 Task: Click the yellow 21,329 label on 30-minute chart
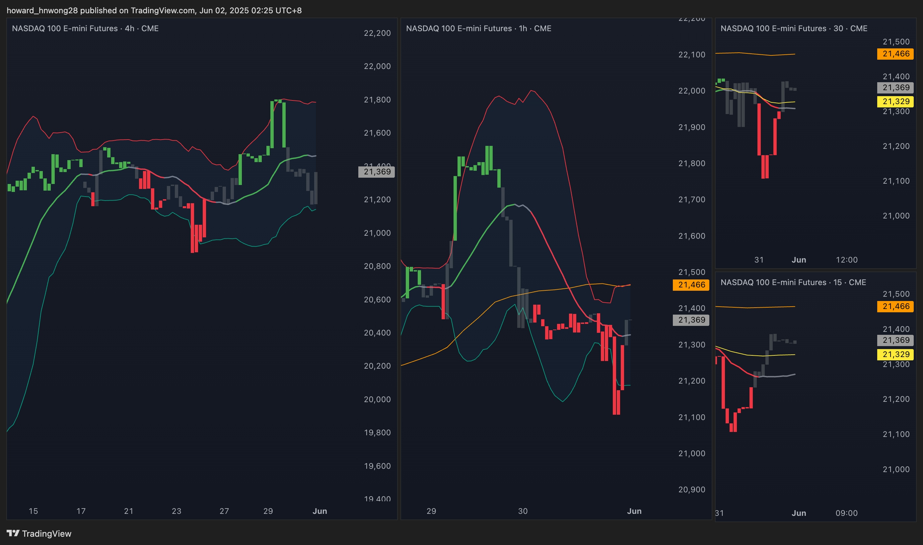point(895,101)
